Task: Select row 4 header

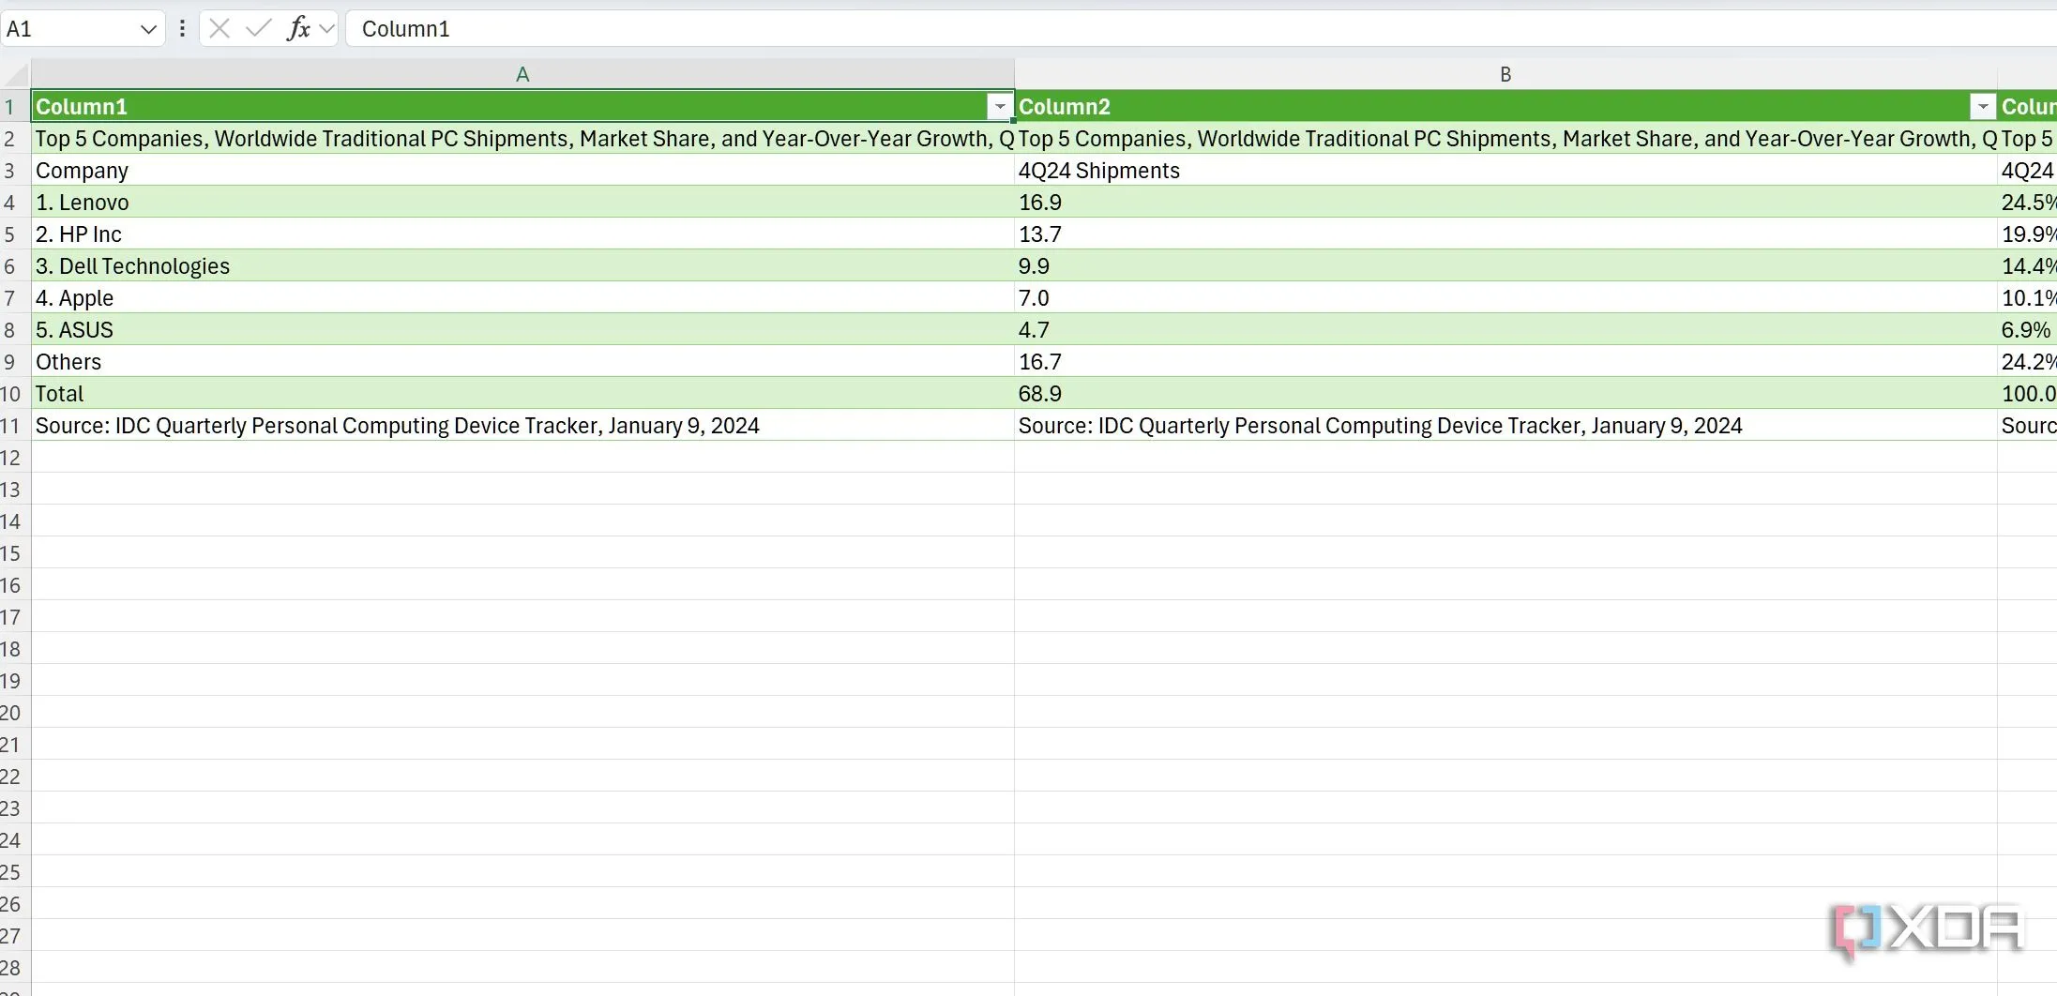Action: coord(10,203)
